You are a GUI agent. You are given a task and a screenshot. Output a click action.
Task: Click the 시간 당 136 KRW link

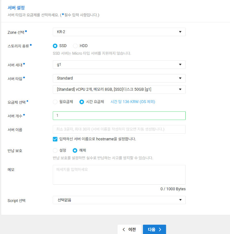(x=133, y=102)
